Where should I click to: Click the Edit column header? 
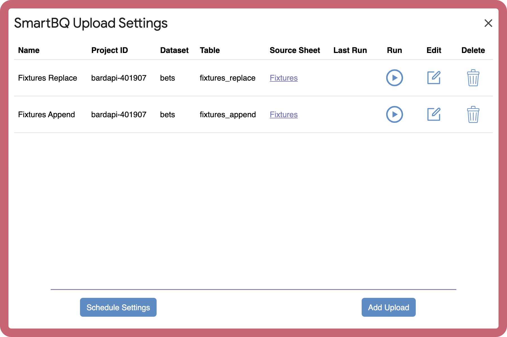(x=434, y=50)
